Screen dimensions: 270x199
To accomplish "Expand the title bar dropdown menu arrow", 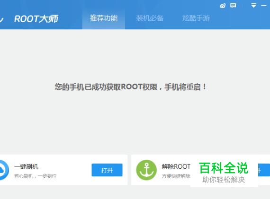I will tap(253, 6).
